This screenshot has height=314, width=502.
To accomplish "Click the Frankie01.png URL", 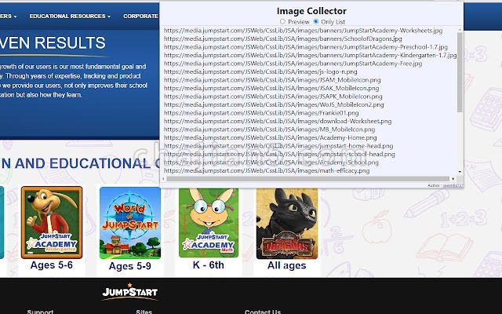I will (261, 113).
